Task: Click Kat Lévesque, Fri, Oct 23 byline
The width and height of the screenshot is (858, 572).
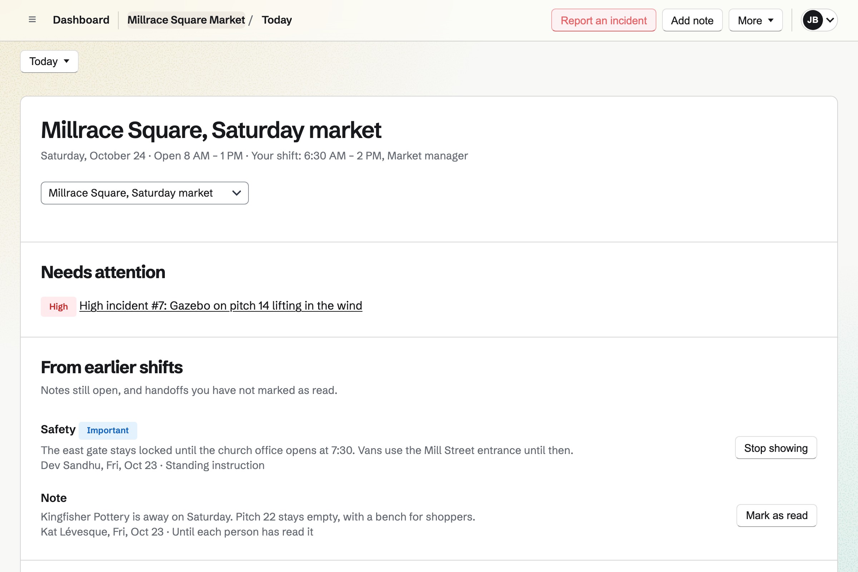Action: [177, 532]
